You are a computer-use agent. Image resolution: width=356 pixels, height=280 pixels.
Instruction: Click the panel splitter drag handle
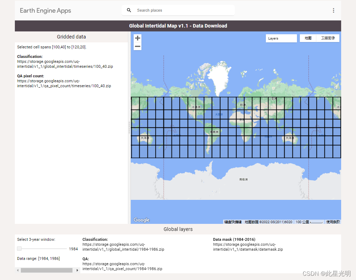click(x=129, y=128)
